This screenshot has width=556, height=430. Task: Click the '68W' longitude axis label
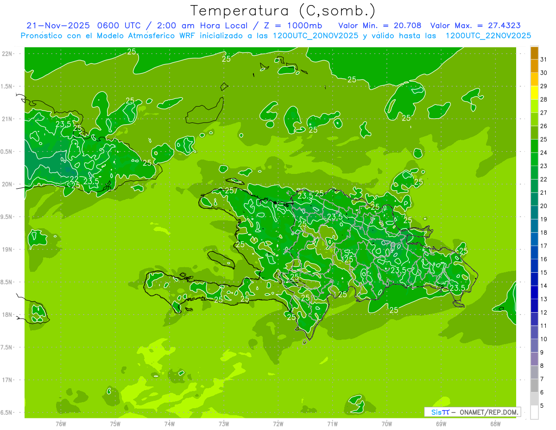[x=495, y=424]
